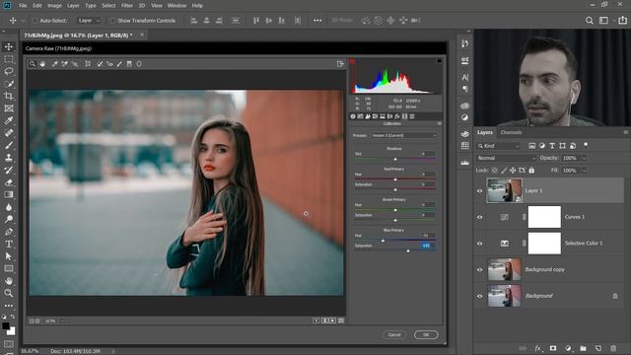The width and height of the screenshot is (631, 355).
Task: Open the Opacity slider dropdown arrow
Action: pyautogui.click(x=585, y=158)
